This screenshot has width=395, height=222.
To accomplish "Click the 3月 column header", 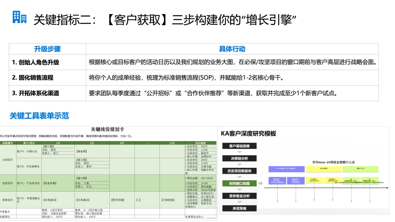I will [122, 143].
